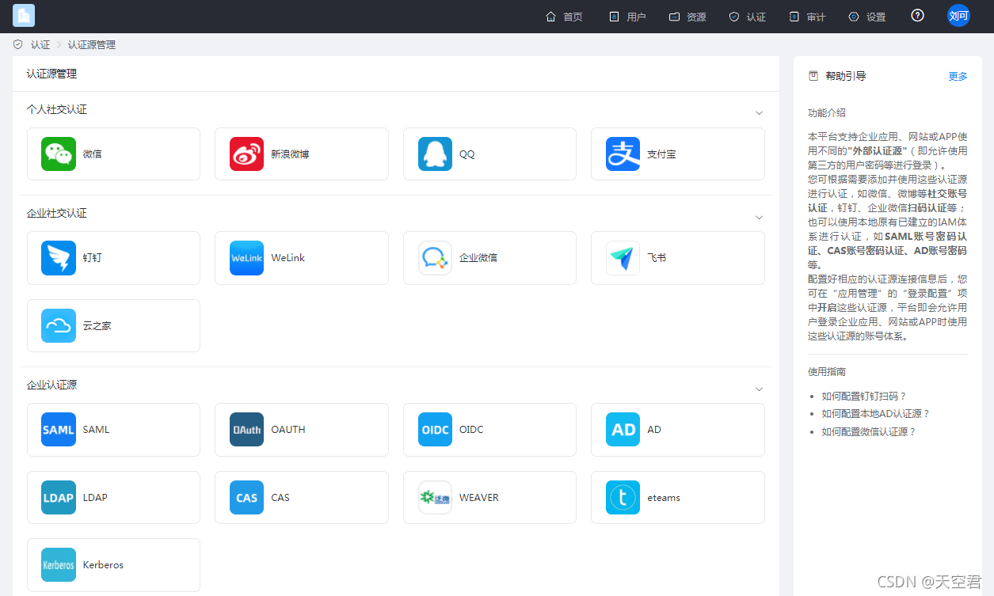994x596 pixels.
Task: Open the WeChat (微信) authentication source icon
Action: tap(59, 154)
